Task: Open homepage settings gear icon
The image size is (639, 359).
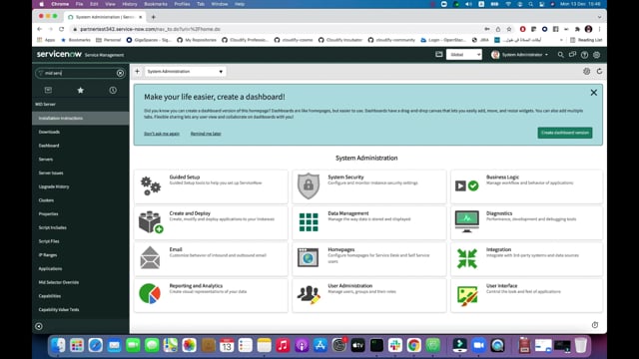Action: [586, 71]
